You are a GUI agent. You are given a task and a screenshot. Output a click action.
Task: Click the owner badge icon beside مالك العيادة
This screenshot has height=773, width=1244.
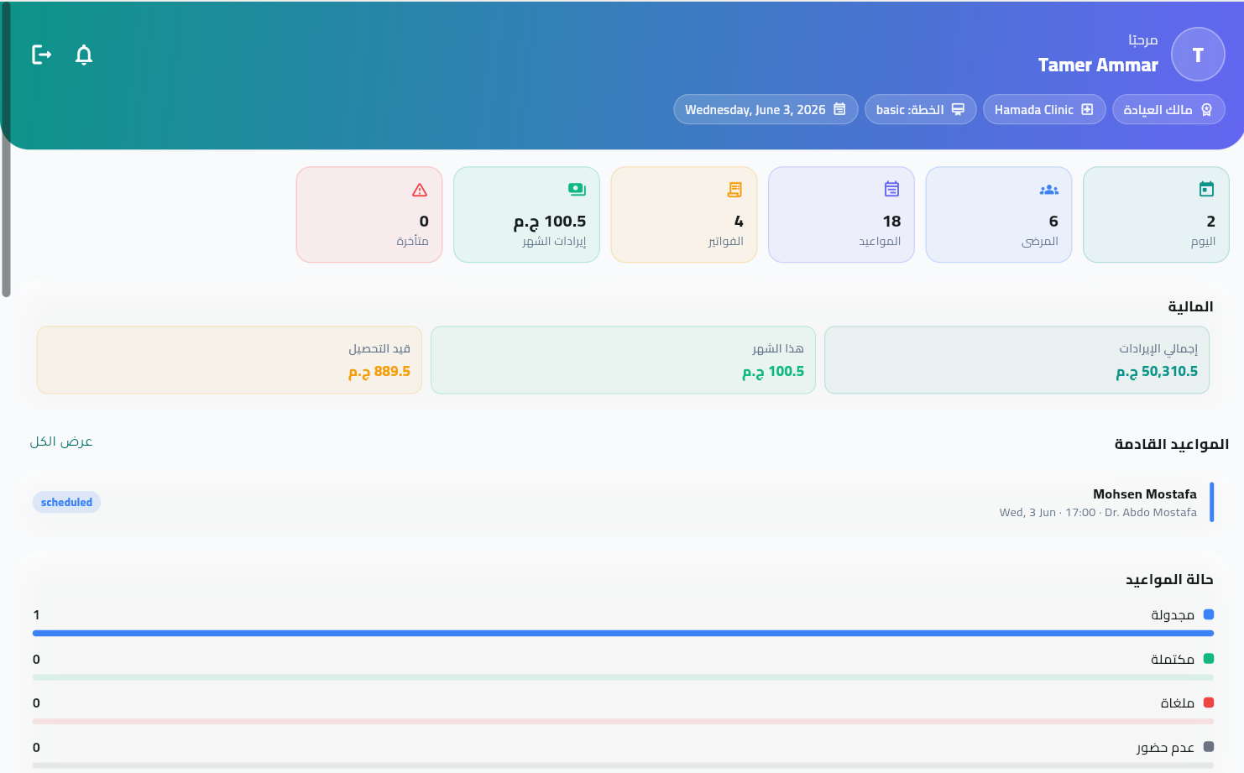point(1206,109)
